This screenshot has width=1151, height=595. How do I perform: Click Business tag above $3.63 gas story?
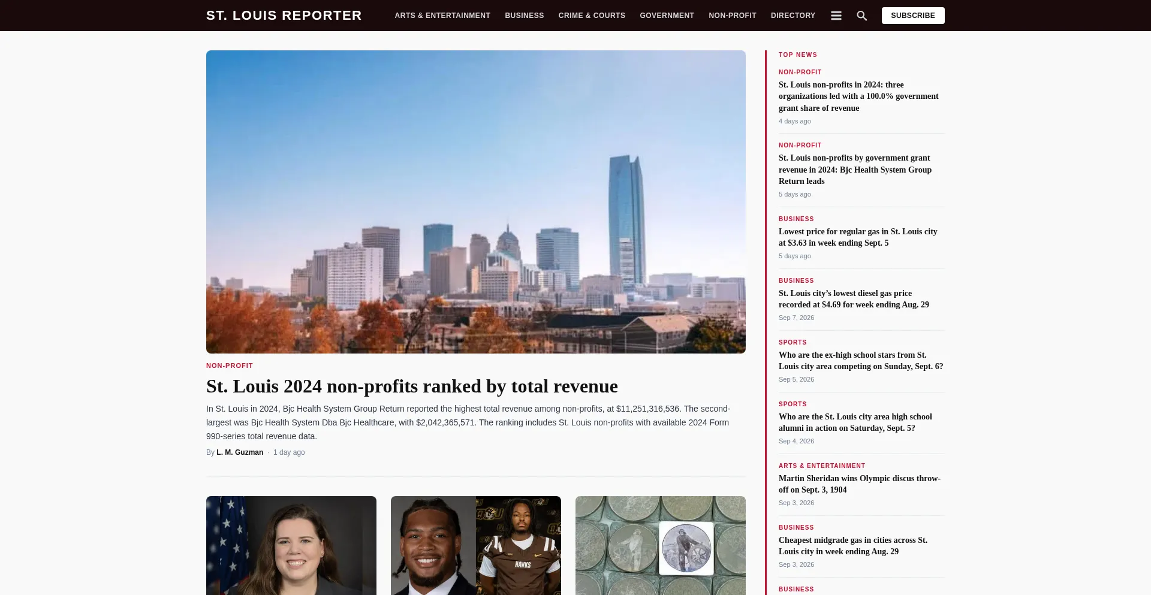tap(796, 219)
